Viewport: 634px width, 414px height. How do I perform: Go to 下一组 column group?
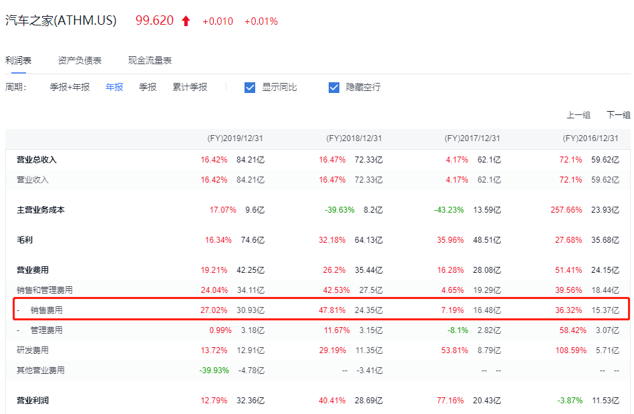click(x=618, y=115)
